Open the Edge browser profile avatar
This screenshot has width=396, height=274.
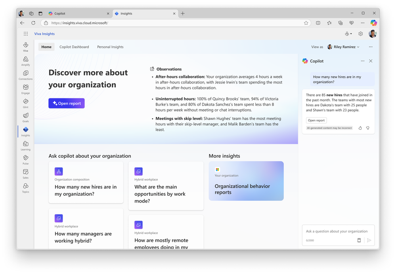(x=21, y=13)
